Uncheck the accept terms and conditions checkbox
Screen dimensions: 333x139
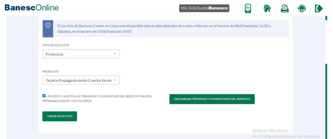[x=44, y=96]
